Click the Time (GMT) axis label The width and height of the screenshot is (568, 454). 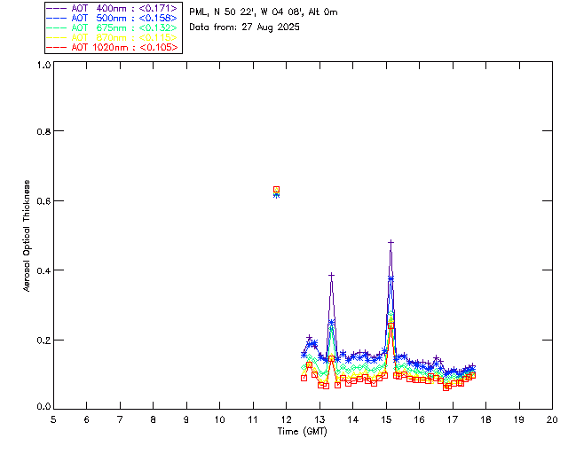pos(303,432)
